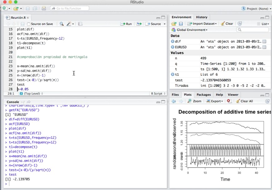Image resolution: width=272 pixels, height=190 pixels.
Task: Expand the EURUSD object details
Action: pos(172,47)
